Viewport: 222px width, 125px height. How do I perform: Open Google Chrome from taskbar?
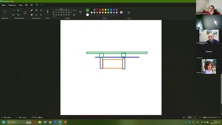[50, 122]
